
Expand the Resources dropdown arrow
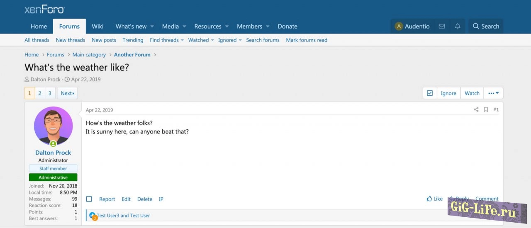pos(227,27)
